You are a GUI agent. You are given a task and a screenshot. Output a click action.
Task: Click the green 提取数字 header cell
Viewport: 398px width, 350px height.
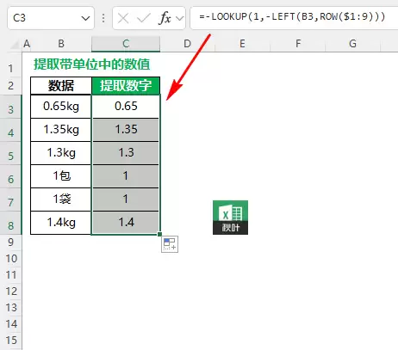click(x=126, y=85)
